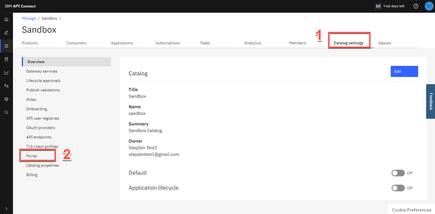Open the Analytics chart icon in sidebar
This screenshot has height=214, width=435.
pyautogui.click(x=6, y=73)
